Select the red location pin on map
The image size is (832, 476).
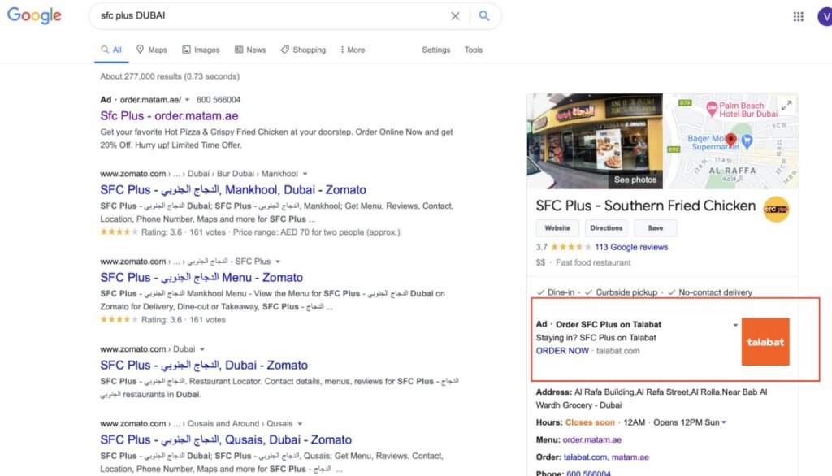click(730, 140)
